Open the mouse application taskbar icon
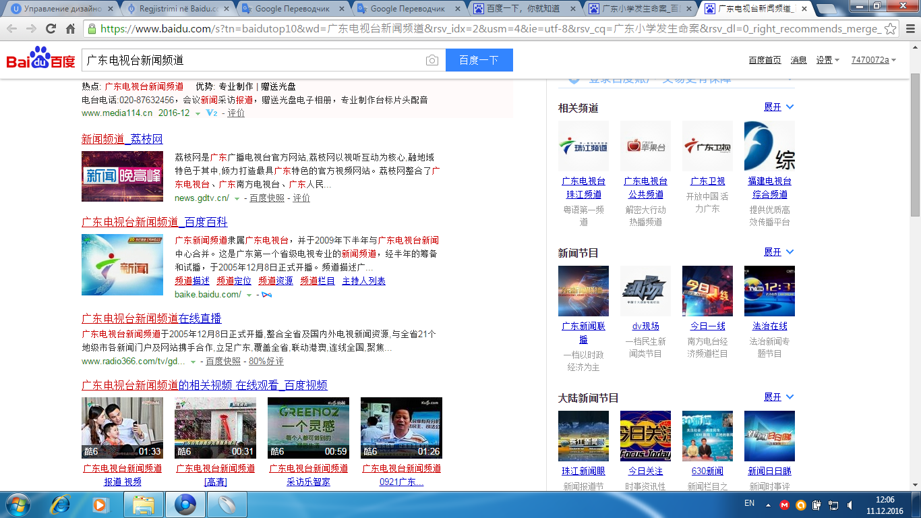Viewport: 921px width, 518px height. tap(227, 505)
